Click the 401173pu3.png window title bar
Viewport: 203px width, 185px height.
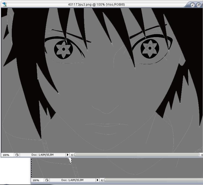click(x=96, y=4)
